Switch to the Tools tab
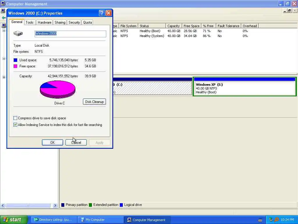This screenshot has height=224, width=298. [29, 22]
